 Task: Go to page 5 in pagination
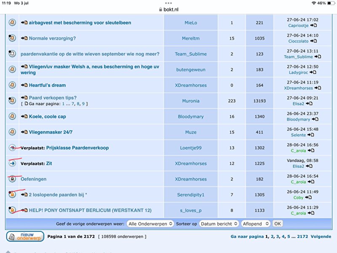[x=289, y=237]
